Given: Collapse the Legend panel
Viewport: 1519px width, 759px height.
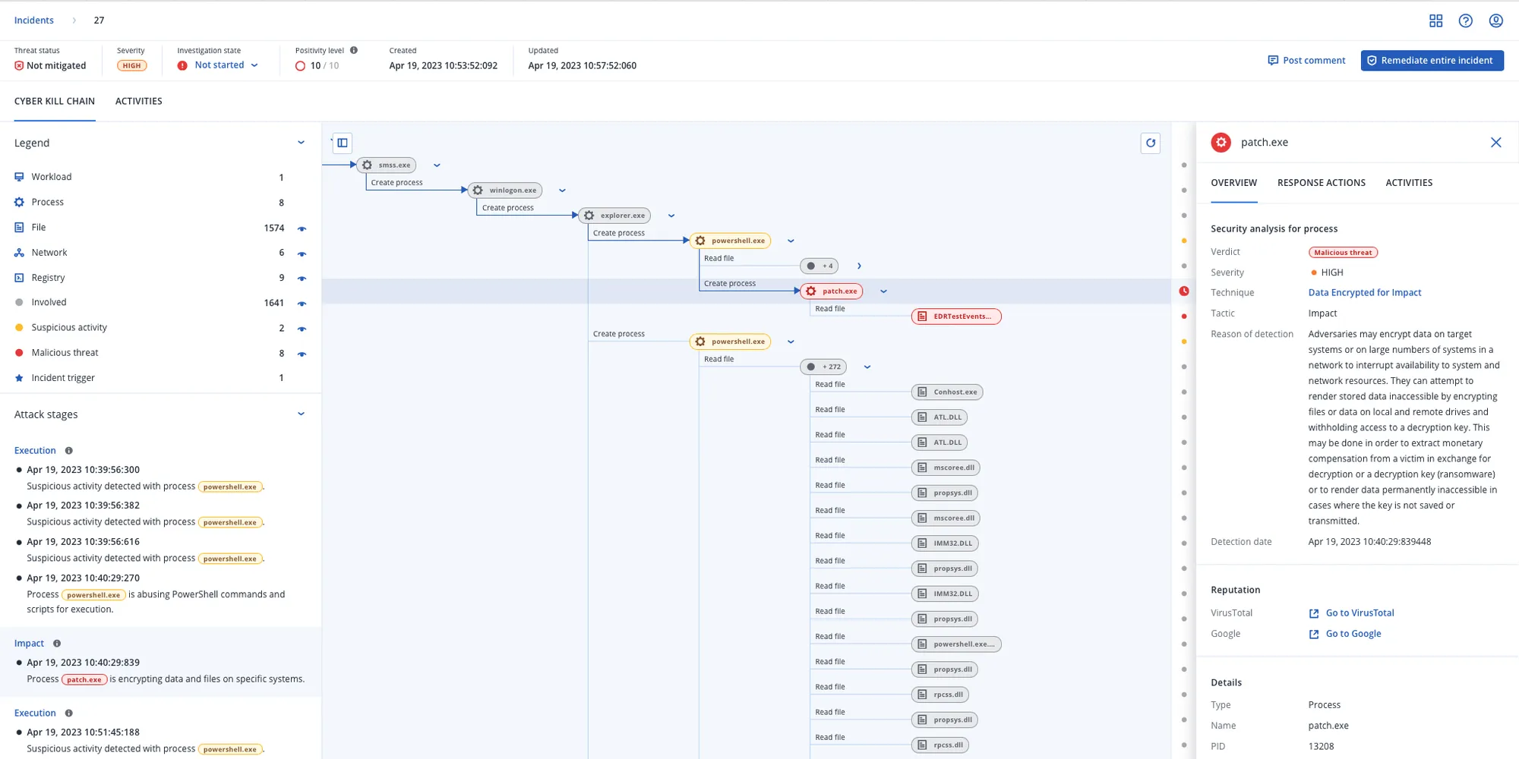Looking at the screenshot, I should tap(301, 142).
